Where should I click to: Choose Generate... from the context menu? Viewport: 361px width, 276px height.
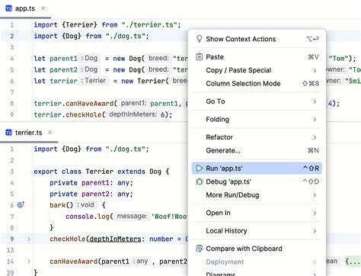[x=257, y=150]
